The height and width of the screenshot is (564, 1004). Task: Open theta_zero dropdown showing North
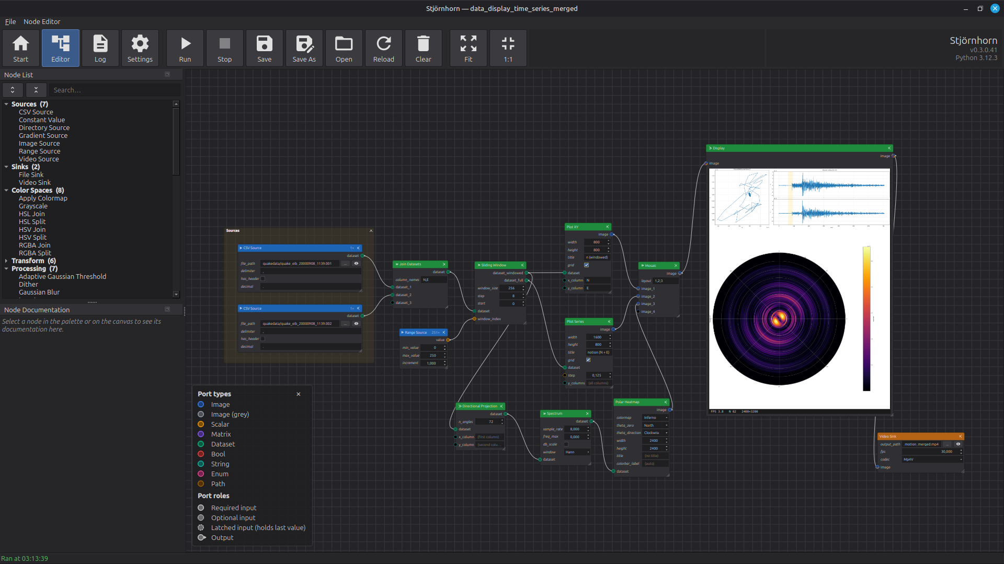(x=656, y=426)
